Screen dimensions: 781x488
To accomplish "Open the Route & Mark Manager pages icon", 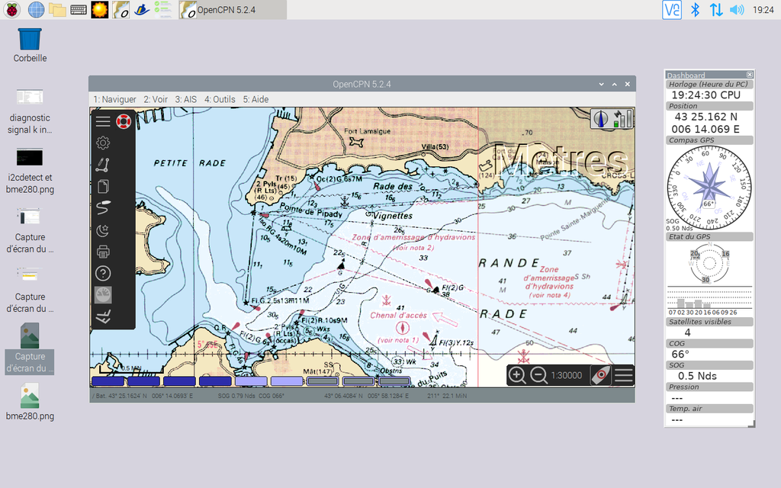I will (103, 186).
